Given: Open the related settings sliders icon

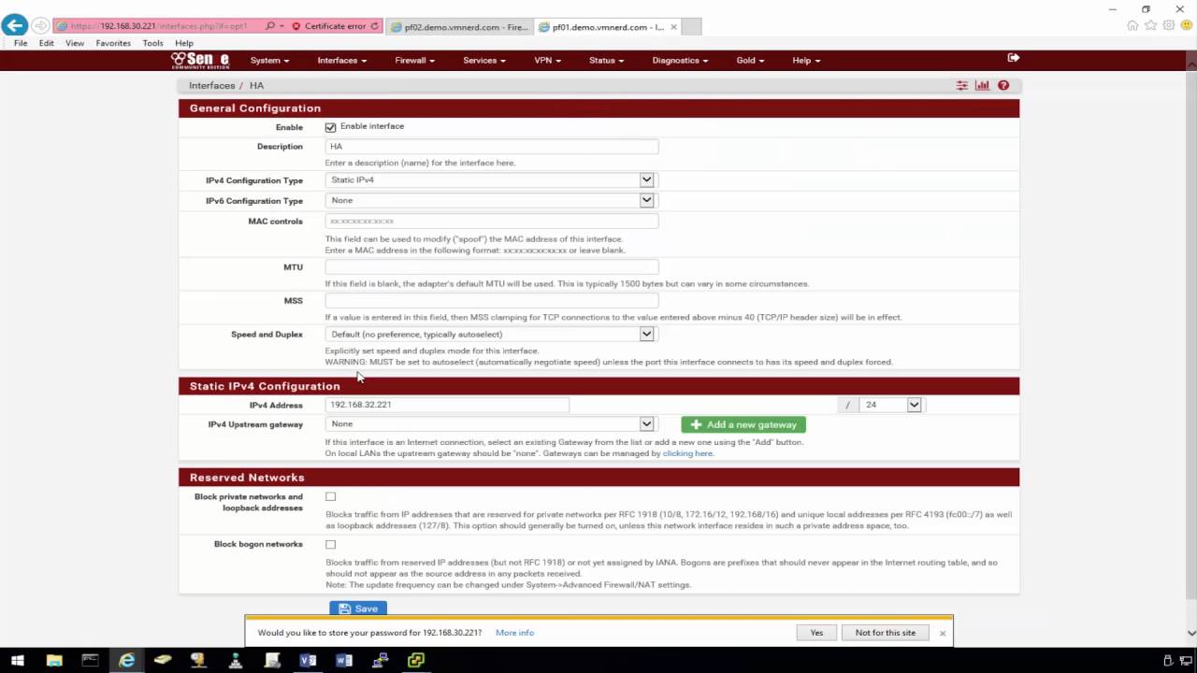Looking at the screenshot, I should pos(961,85).
